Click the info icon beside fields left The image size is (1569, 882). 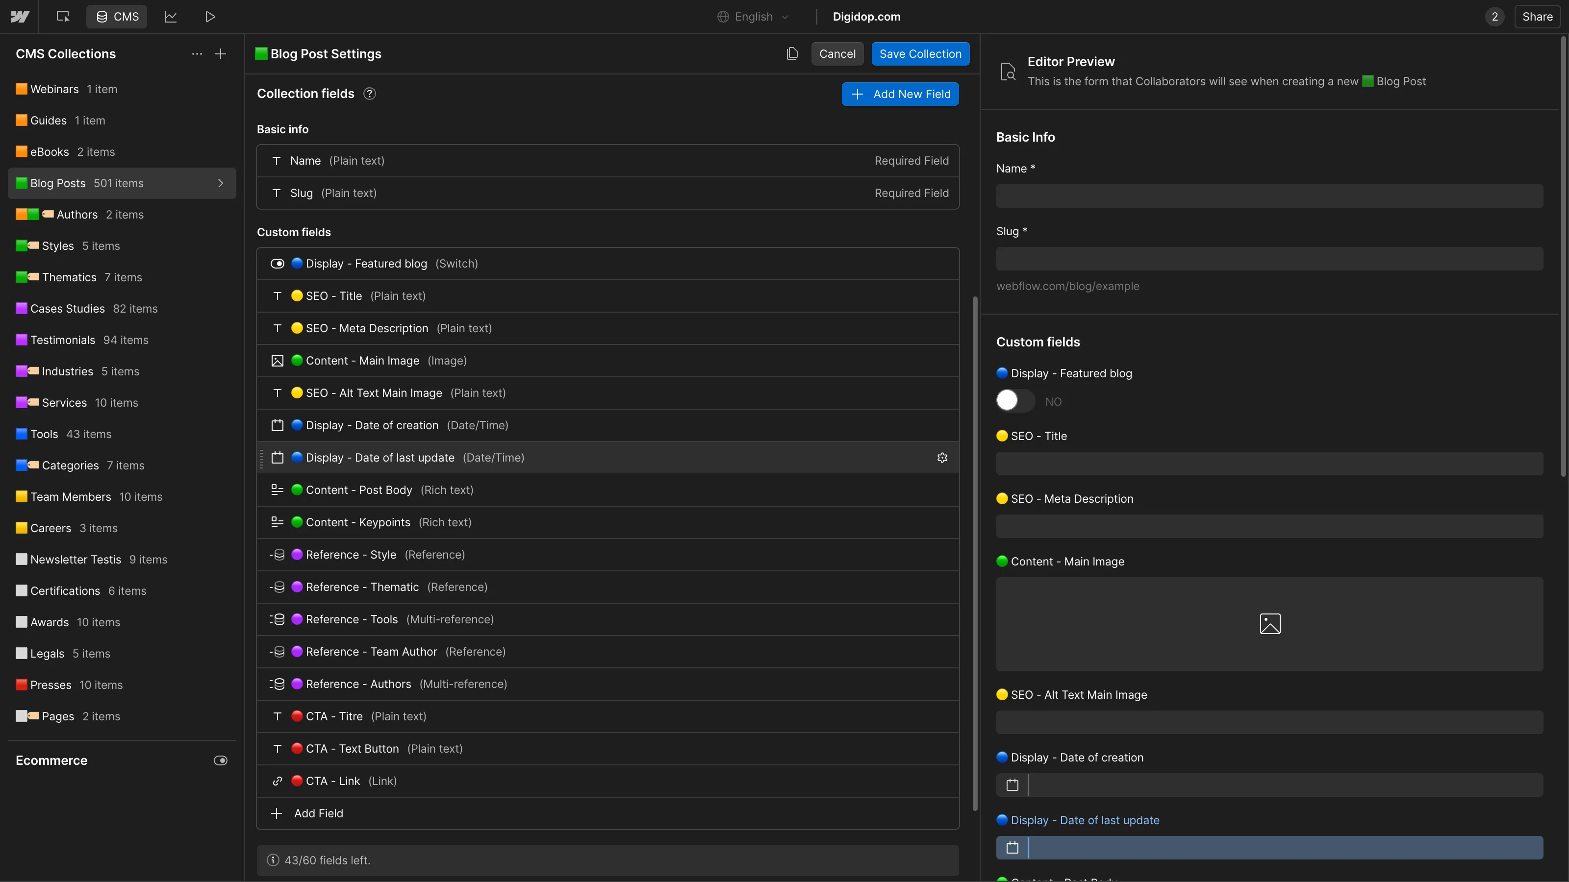point(273,860)
